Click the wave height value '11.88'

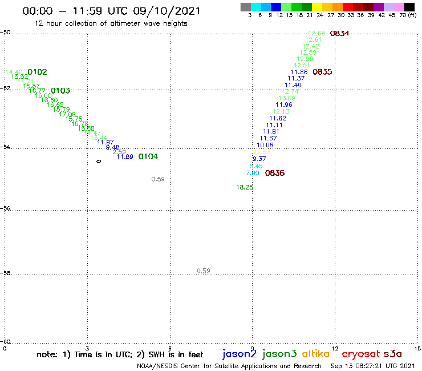[299, 72]
